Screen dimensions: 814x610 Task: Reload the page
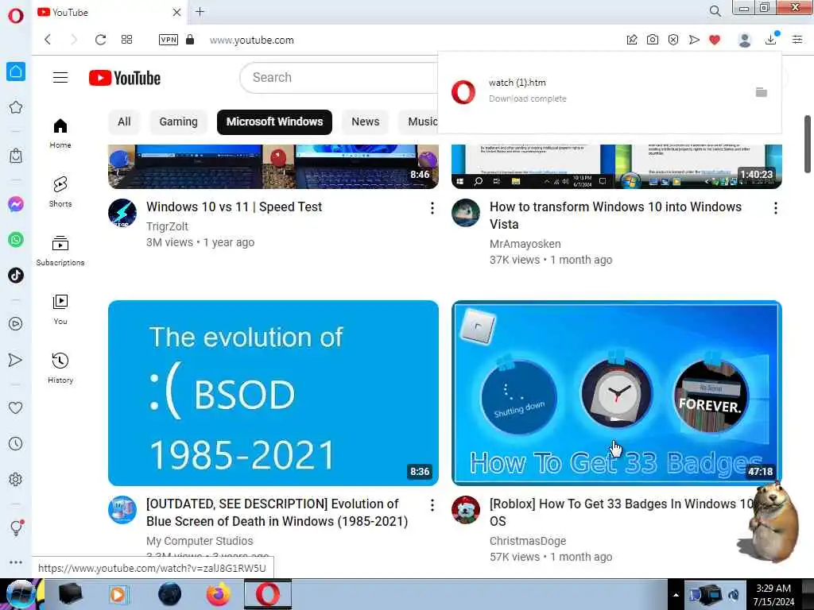pyautogui.click(x=100, y=40)
